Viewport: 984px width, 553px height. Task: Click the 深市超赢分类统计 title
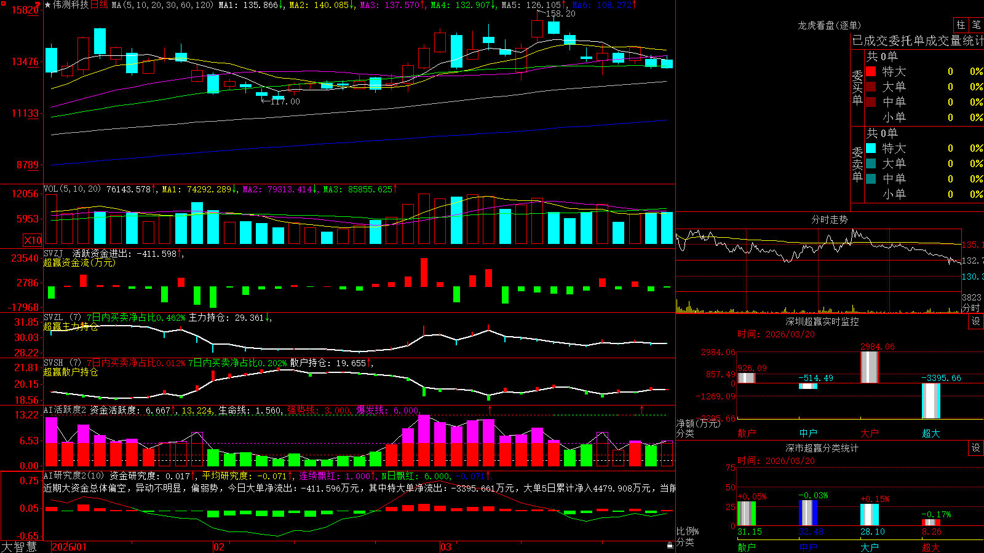pyautogui.click(x=822, y=448)
